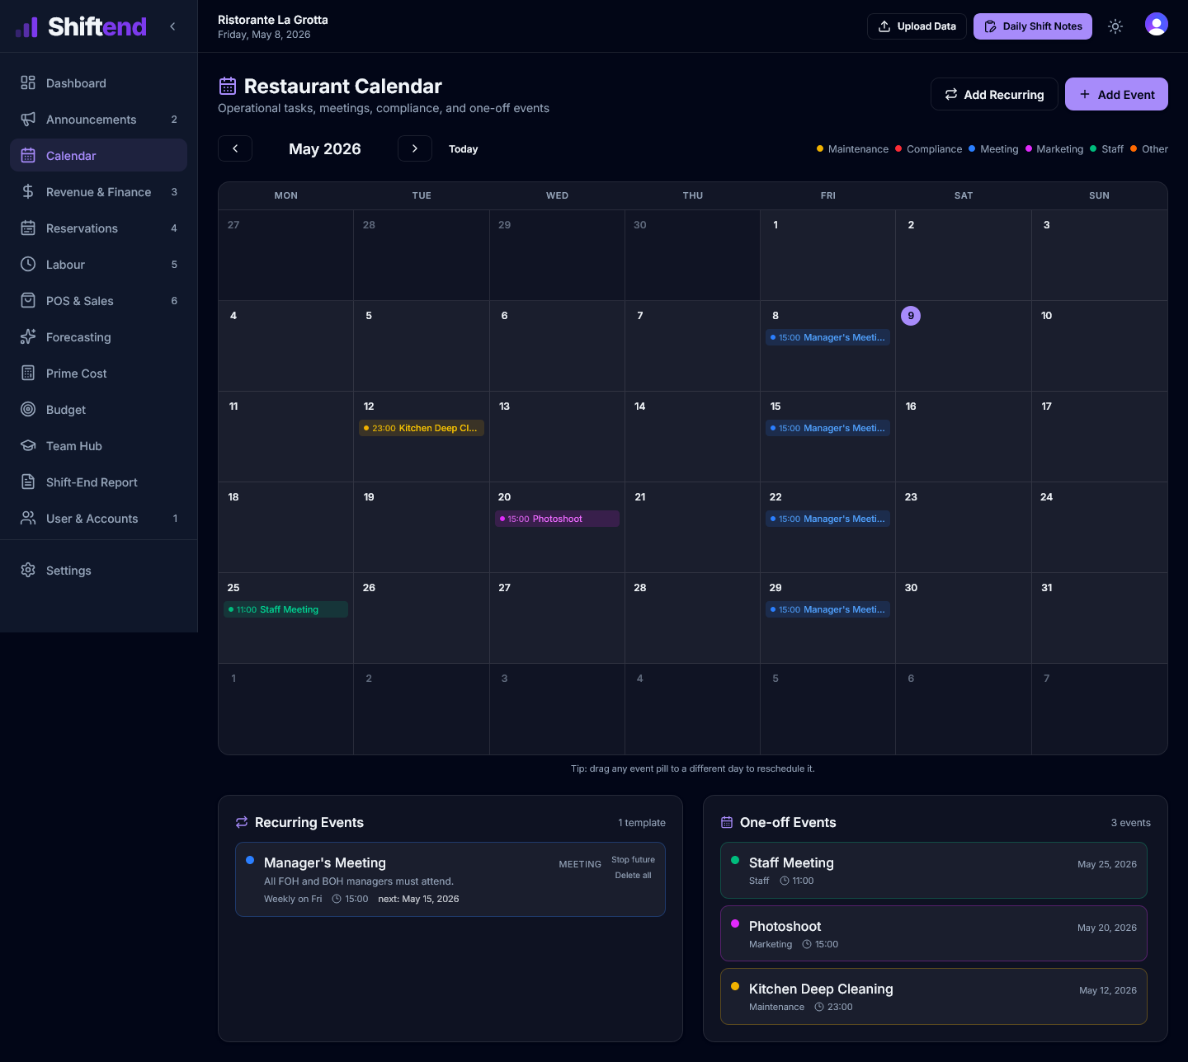Click the One-off Events calendar icon
Viewport: 1188px width, 1062px height.
[727, 822]
